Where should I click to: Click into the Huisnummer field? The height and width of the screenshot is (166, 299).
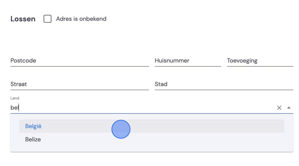[188, 61]
